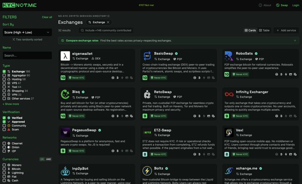Viewport: 302px width, 184px height.
Task: Click eigenwallet's DEX tag
Action: tap(96, 58)
